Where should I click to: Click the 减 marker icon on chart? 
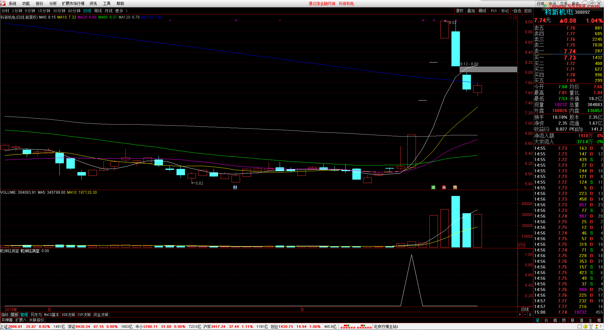pos(433,187)
